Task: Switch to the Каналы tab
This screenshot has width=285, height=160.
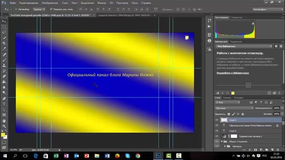Action: click(x=227, y=98)
